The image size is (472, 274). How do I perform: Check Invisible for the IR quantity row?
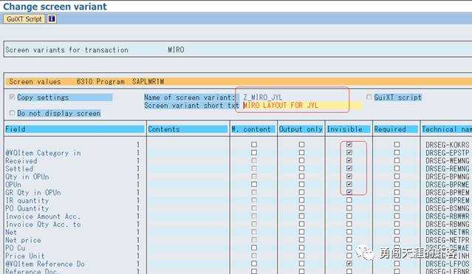349,200
